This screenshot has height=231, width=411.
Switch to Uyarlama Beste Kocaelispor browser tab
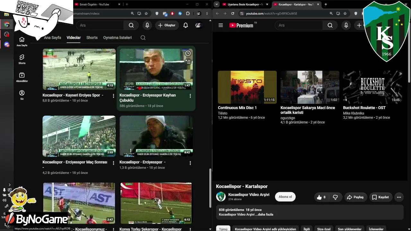click(x=245, y=4)
